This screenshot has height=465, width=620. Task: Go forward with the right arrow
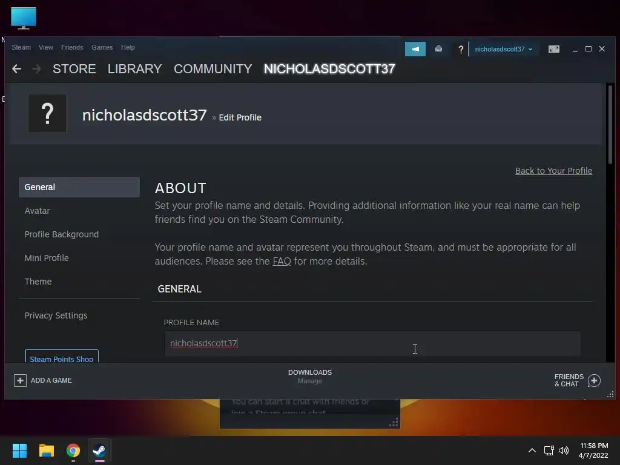[x=36, y=69]
